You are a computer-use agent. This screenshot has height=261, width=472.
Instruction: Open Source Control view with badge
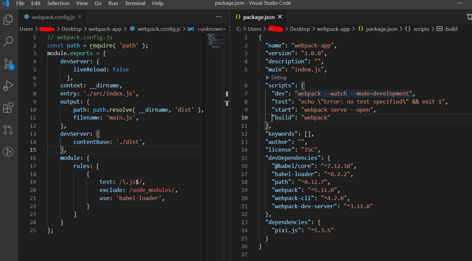click(x=8, y=64)
